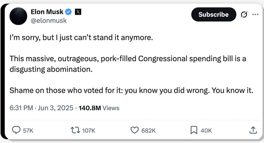Viewport: 264px width, 143px height.
Task: Open the Elon Musk display name link
Action: click(x=47, y=12)
